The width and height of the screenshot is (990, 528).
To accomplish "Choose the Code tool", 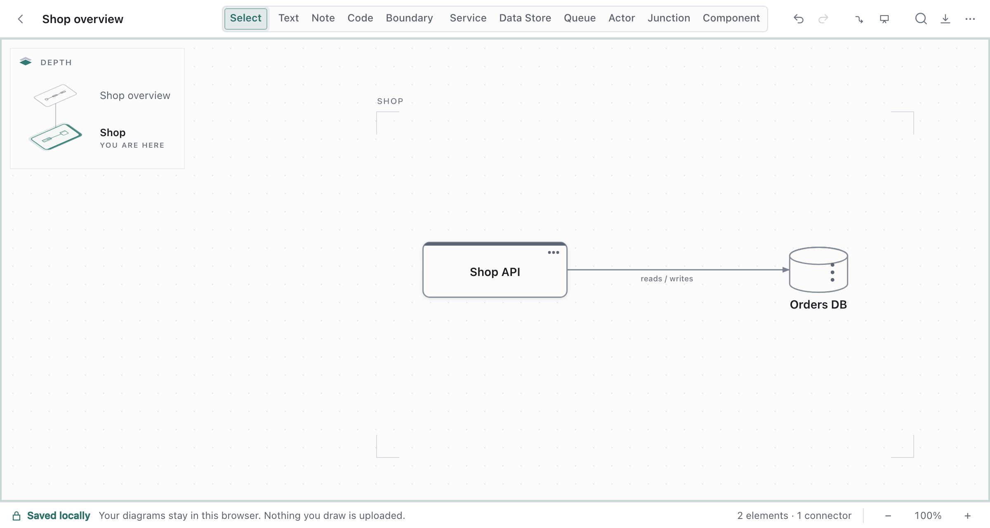I will tap(360, 19).
